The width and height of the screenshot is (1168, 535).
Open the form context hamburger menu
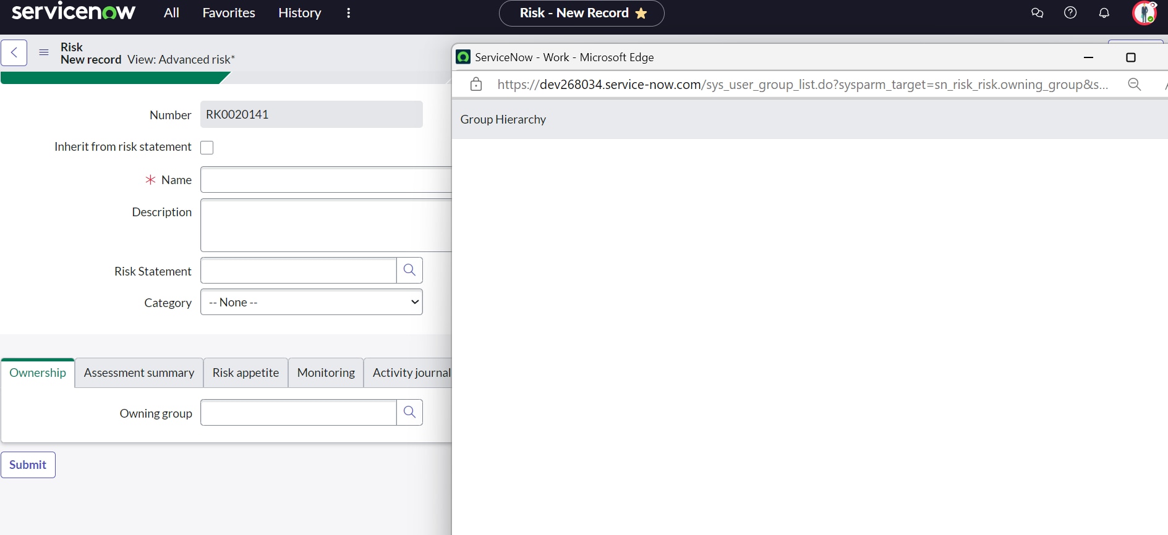(44, 53)
